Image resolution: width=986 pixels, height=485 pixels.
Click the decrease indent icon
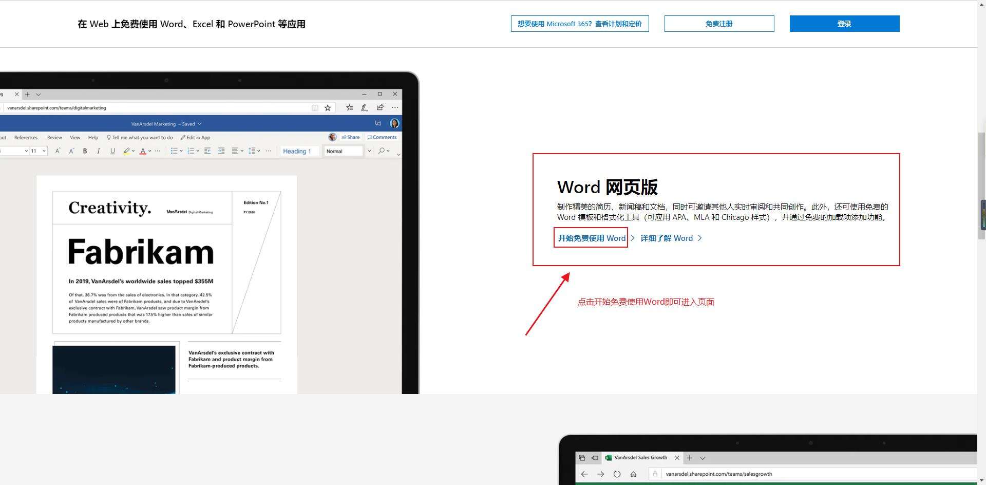[207, 151]
